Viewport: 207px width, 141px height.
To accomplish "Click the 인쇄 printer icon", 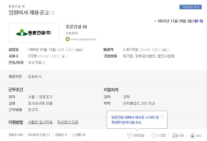I will click(175, 135).
